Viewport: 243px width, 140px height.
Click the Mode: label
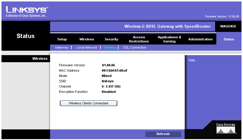pos(63,76)
